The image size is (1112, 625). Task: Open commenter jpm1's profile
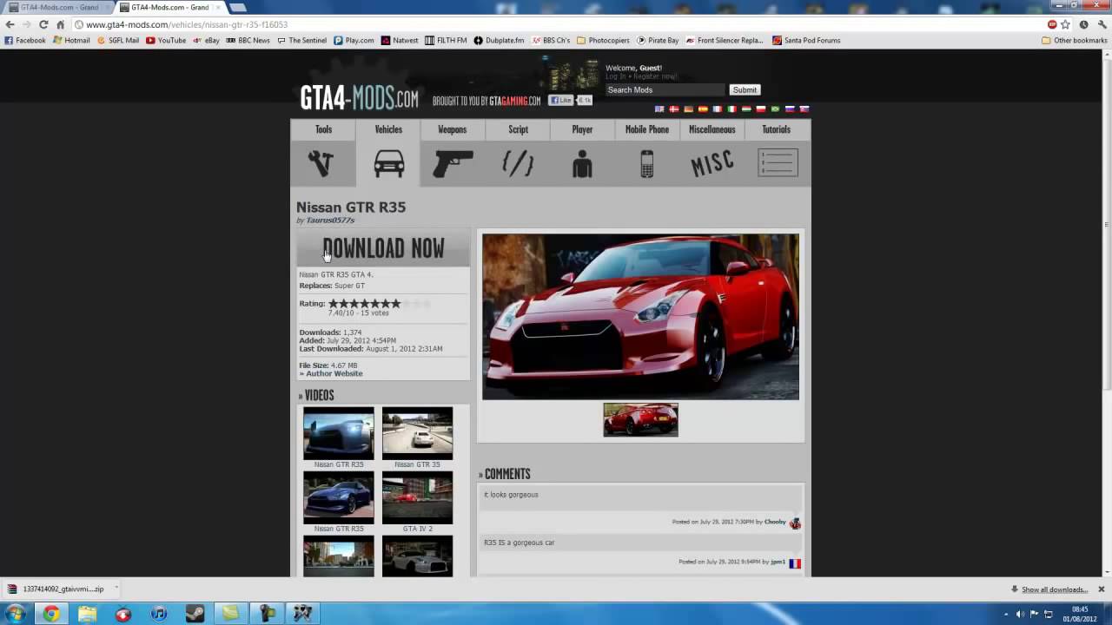(778, 562)
